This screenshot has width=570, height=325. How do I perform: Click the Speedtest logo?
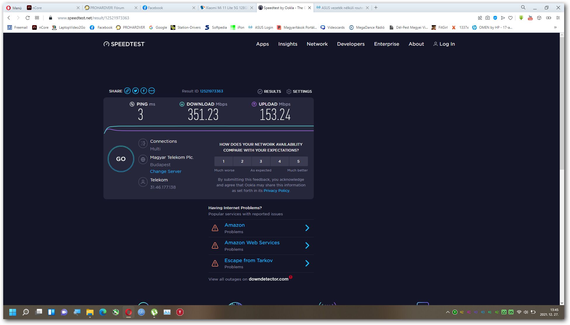point(124,44)
